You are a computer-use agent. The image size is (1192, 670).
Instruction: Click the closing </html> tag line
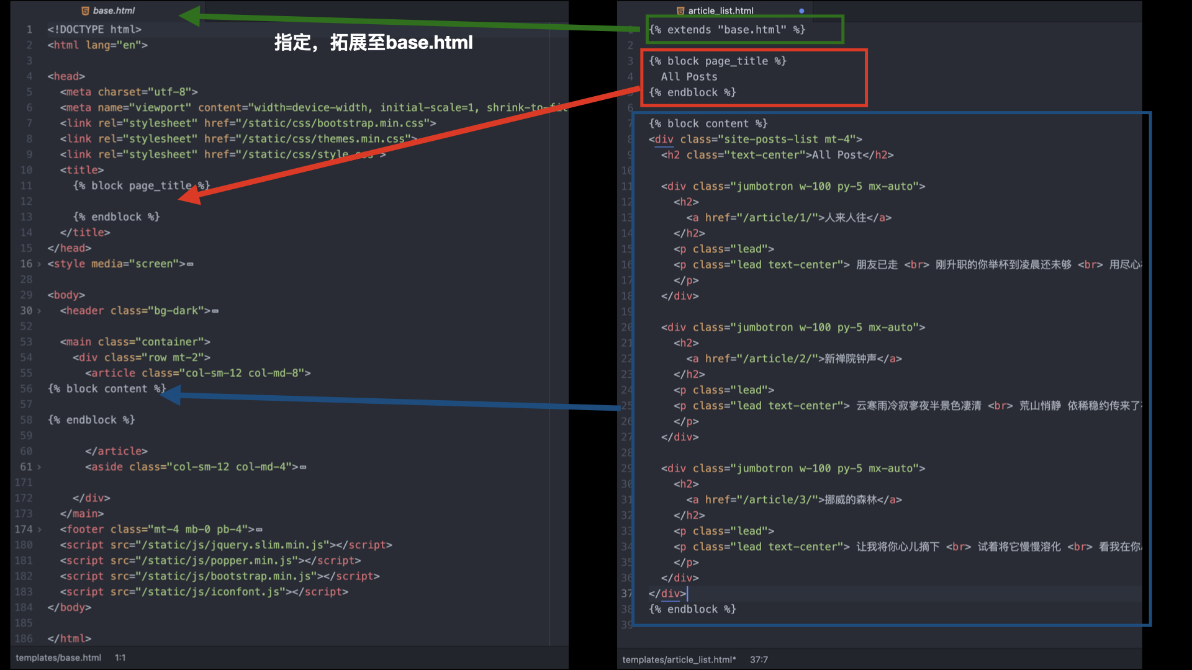[x=70, y=638]
